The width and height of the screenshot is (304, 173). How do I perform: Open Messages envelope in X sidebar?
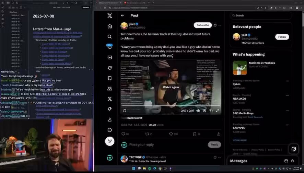pos(110,57)
